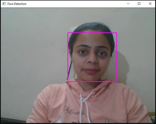This screenshot has height=124, width=156.
Task: Open the Face Detection window system icon
Action: click(4, 4)
